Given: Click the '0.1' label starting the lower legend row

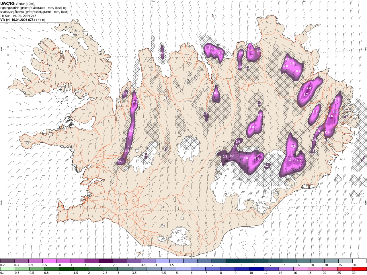Looking at the screenshot, I should tap(3, 273).
